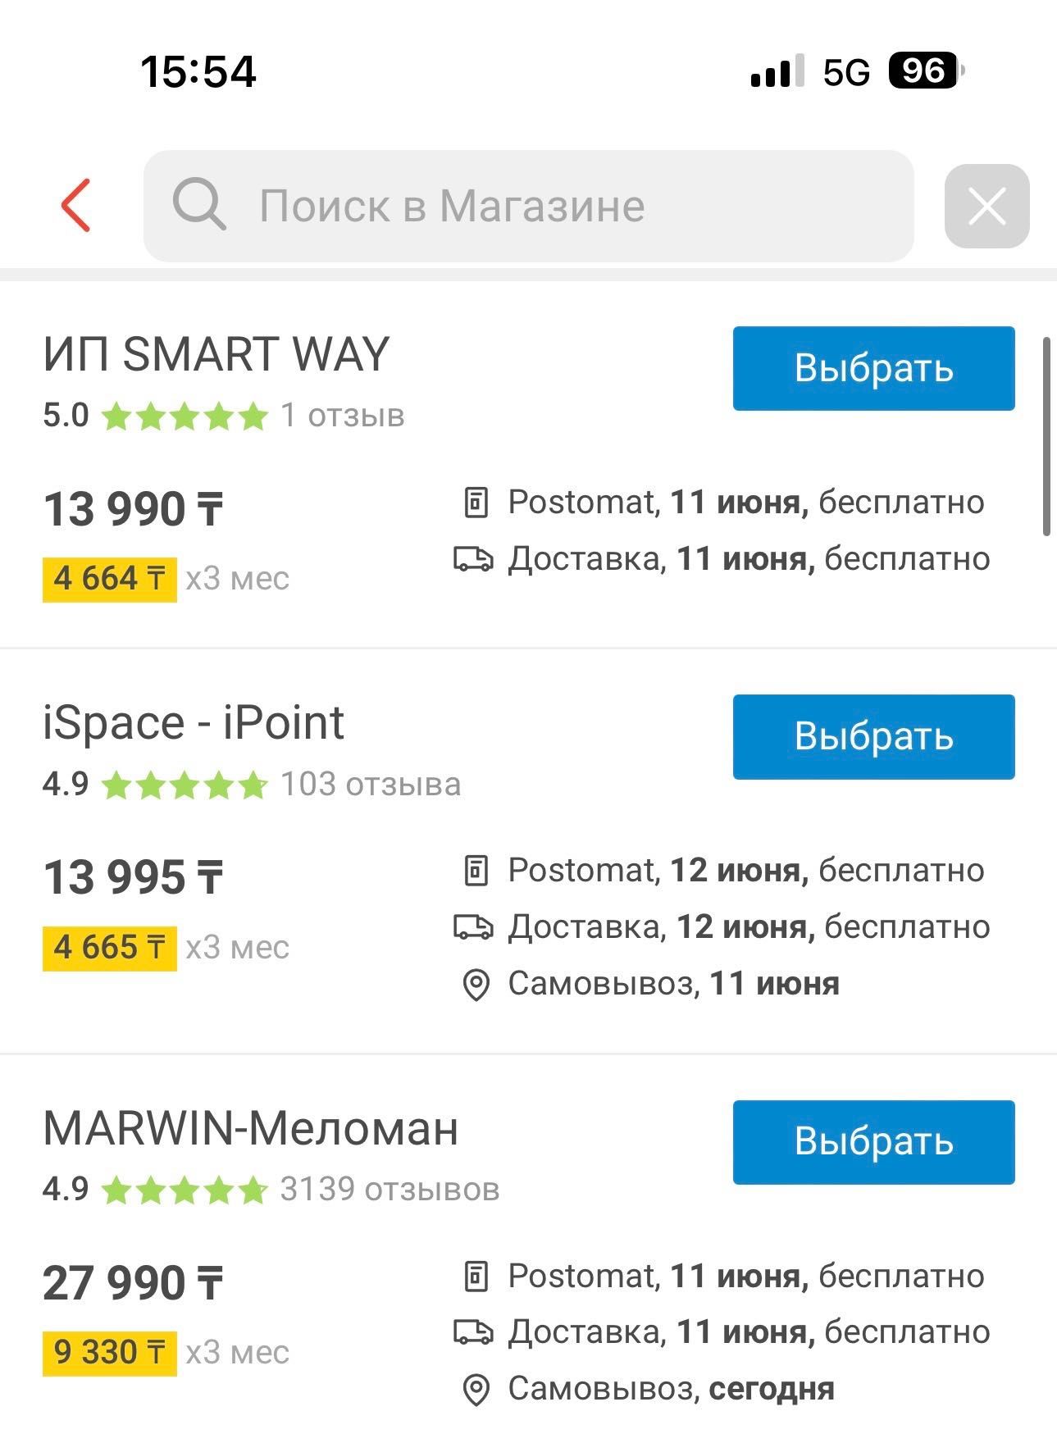Viewport: 1057px width, 1452px height.
Task: Tap the Postomat icon in iSpace listing
Action: [x=476, y=871]
